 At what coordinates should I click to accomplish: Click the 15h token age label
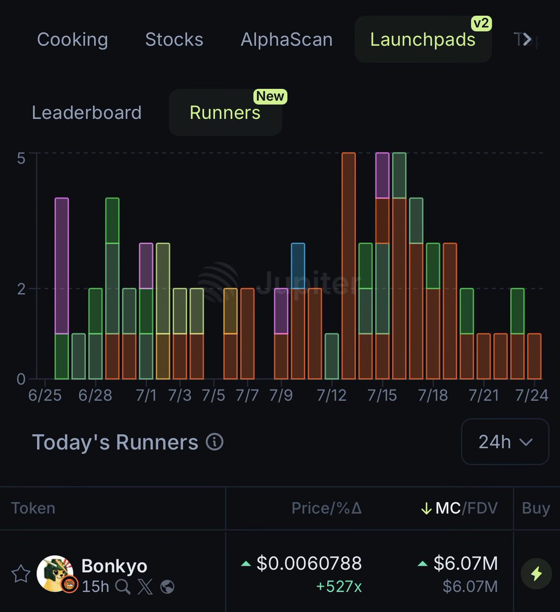coord(95,587)
